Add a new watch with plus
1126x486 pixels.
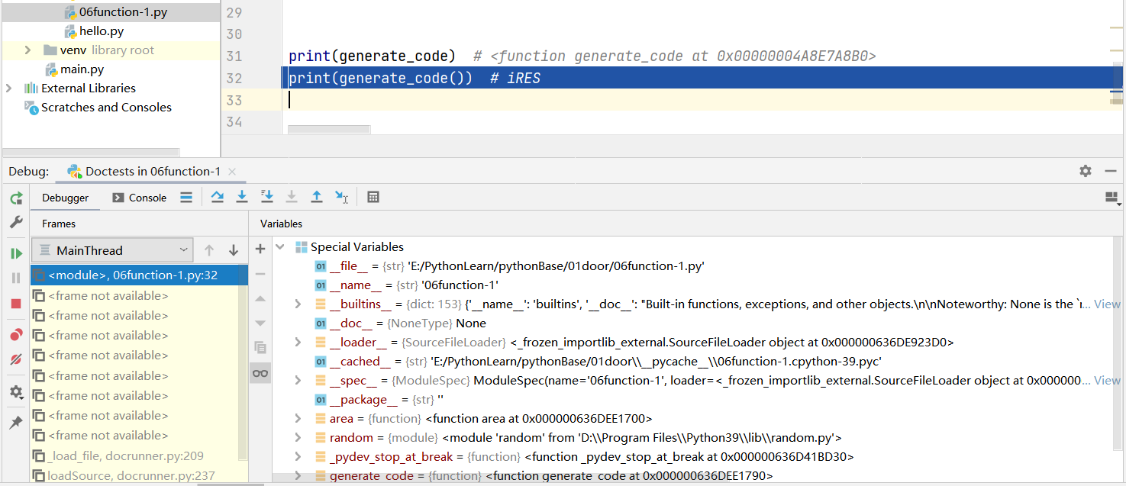point(260,249)
